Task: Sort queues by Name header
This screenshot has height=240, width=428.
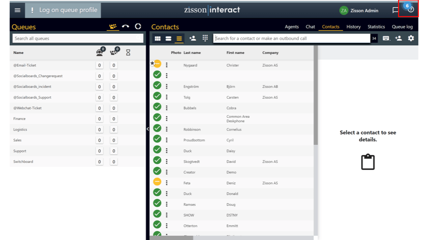Action: coord(18,53)
